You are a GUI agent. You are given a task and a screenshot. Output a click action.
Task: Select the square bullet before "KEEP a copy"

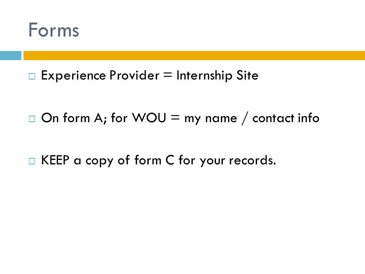point(32,161)
